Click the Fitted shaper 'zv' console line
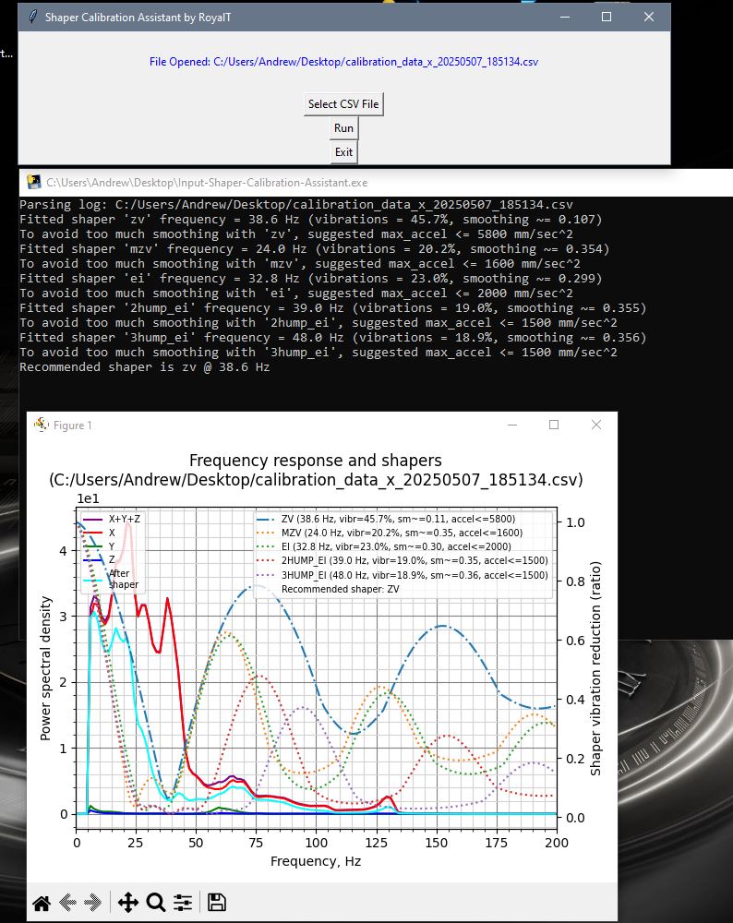733x923 pixels. coord(311,220)
